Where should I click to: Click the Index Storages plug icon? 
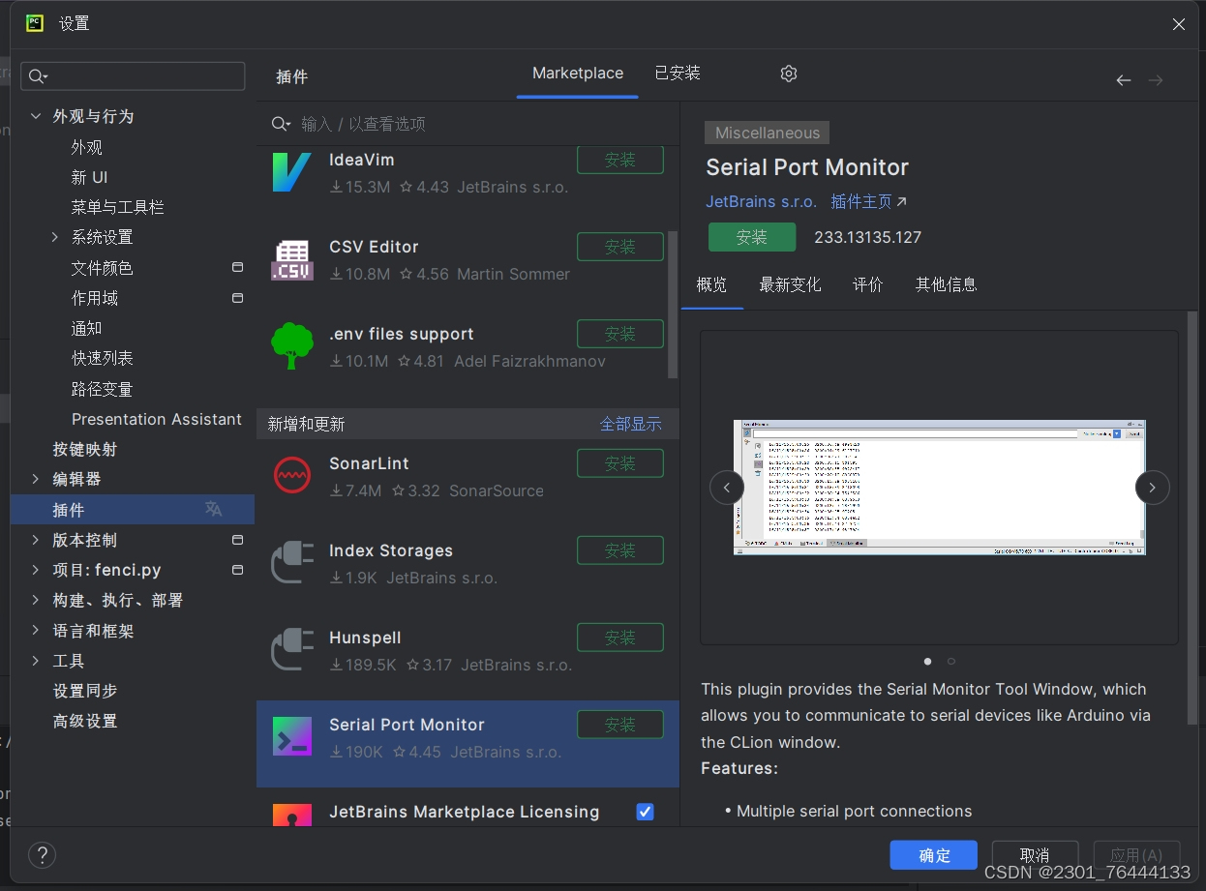(x=291, y=563)
